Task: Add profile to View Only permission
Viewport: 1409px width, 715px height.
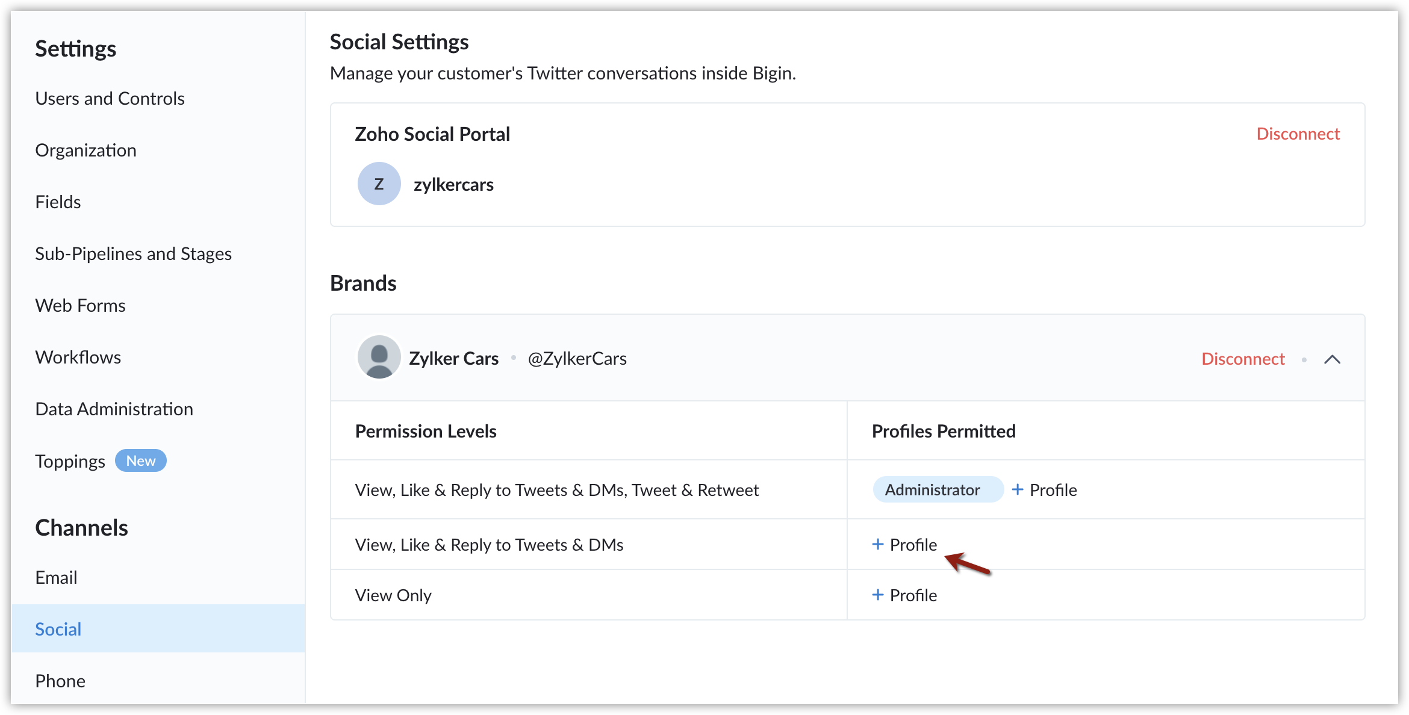Action: [904, 595]
